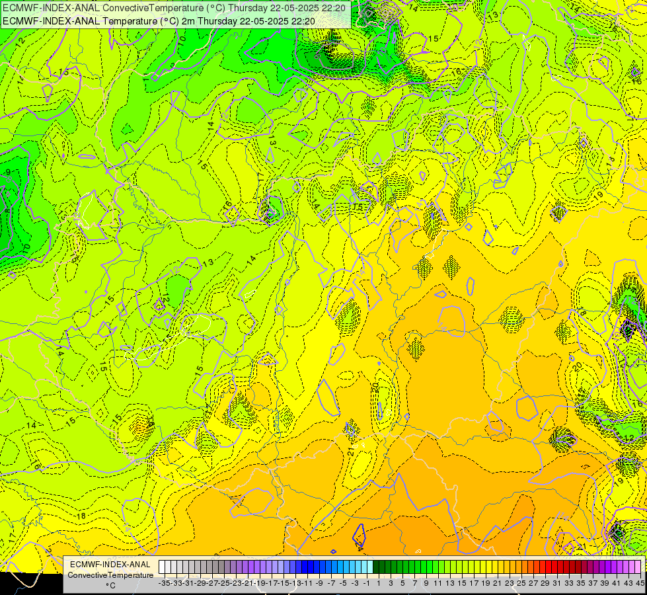
Task: Click the legend scale label 17
Action: click(474, 583)
